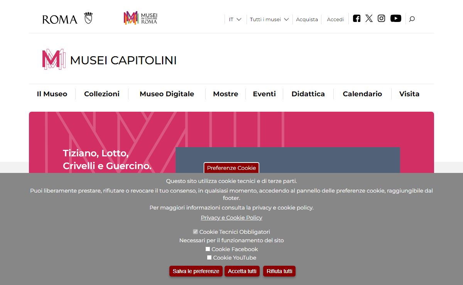
Task: Toggle Cookie Tecnici Obbligatori checkbox
Action: point(195,232)
